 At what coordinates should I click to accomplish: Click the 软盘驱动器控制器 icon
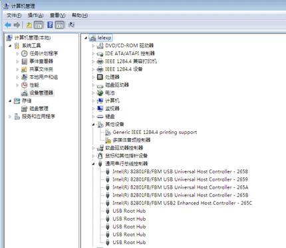tap(100, 148)
